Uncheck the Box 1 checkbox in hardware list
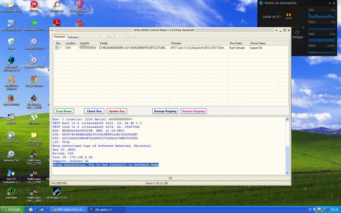This screenshot has width=341, height=213. pyautogui.click(x=57, y=48)
